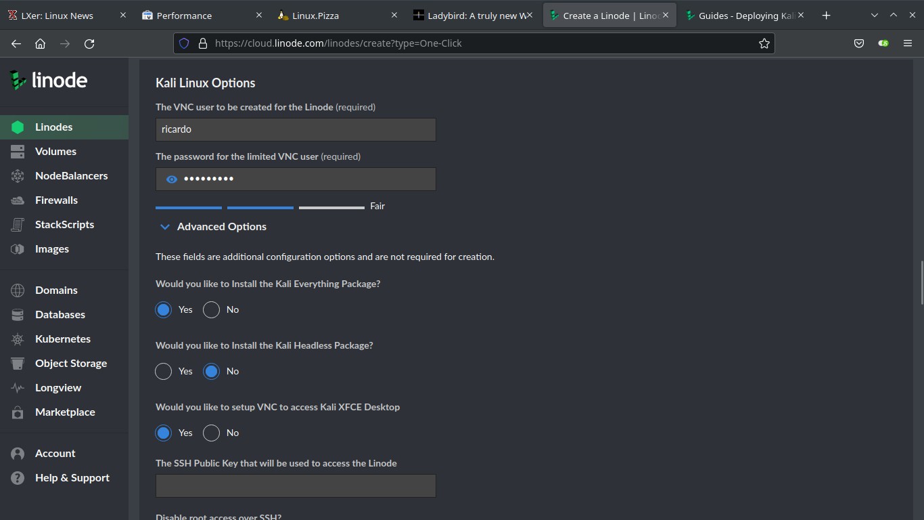
Task: Close the LXer: Linux News tab
Action: point(122,15)
